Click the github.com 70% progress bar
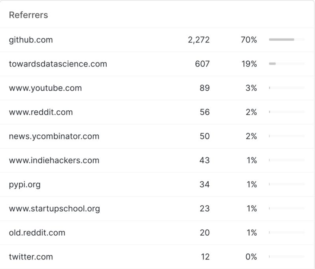The image size is (315, 269). [287, 40]
